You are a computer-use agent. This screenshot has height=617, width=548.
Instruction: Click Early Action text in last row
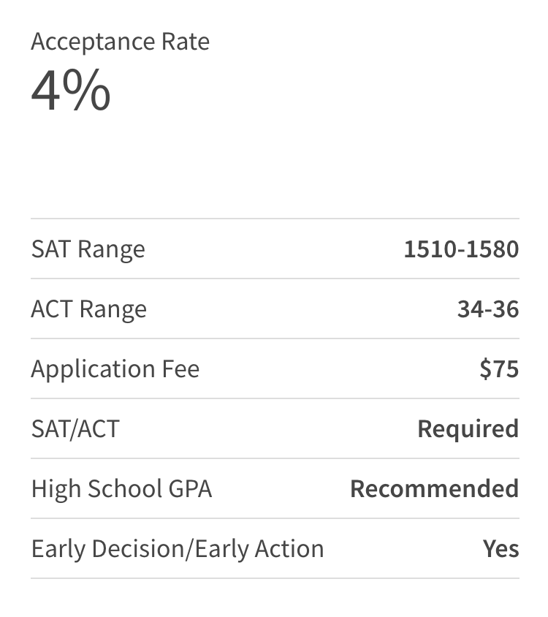pyautogui.click(x=259, y=549)
